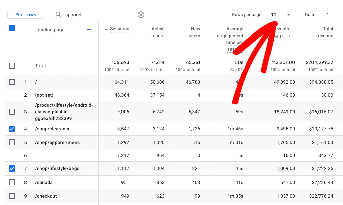Check the /shop/apparel/mens row
This screenshot has height=205, width=343.
[12, 142]
